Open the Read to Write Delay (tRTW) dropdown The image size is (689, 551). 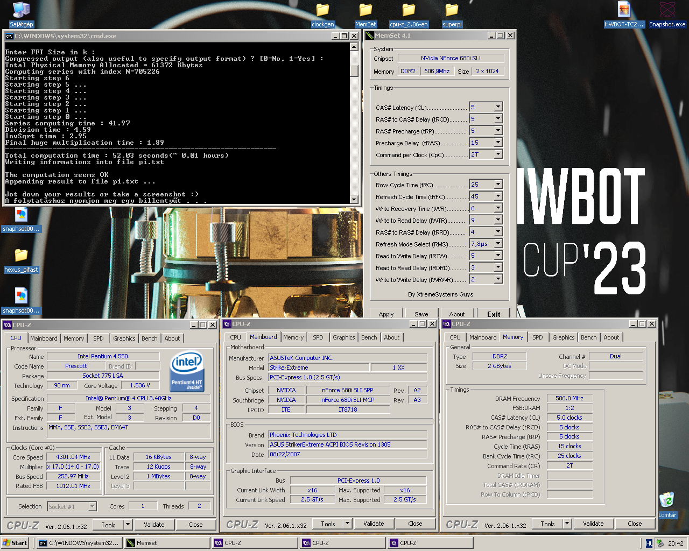[x=498, y=256]
